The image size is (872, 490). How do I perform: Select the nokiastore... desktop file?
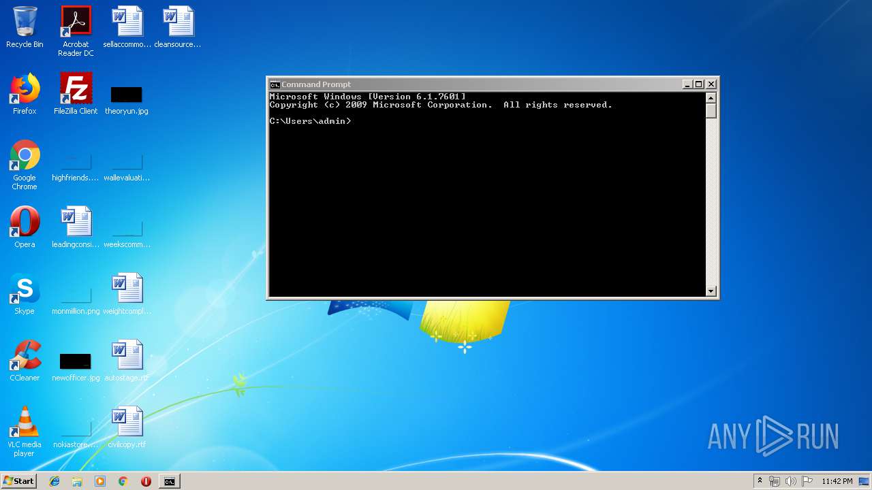click(76, 434)
